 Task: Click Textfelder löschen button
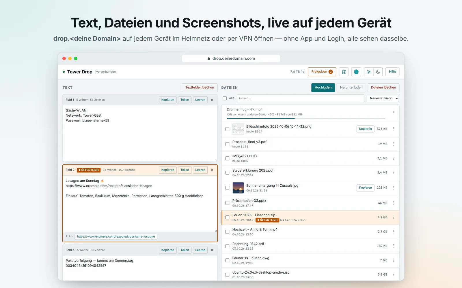tap(200, 88)
